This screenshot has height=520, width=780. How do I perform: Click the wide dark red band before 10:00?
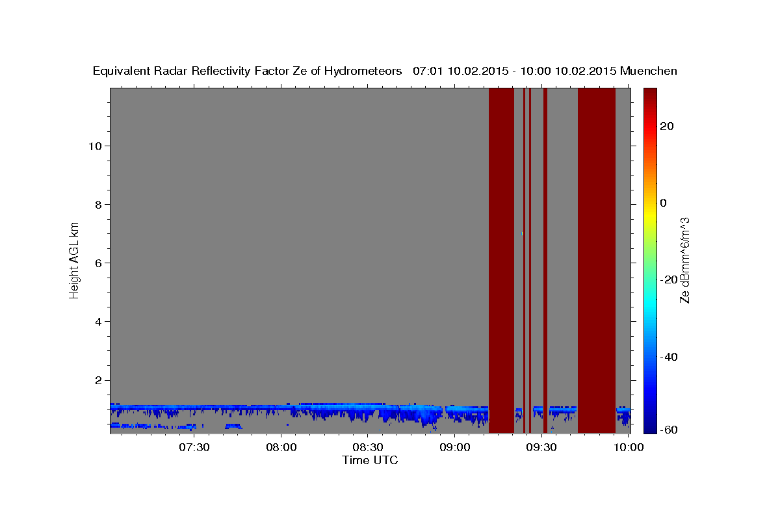(x=597, y=261)
